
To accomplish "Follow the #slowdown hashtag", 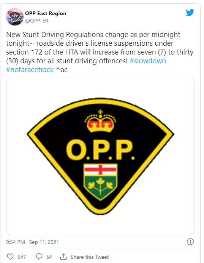I will click(148, 61).
